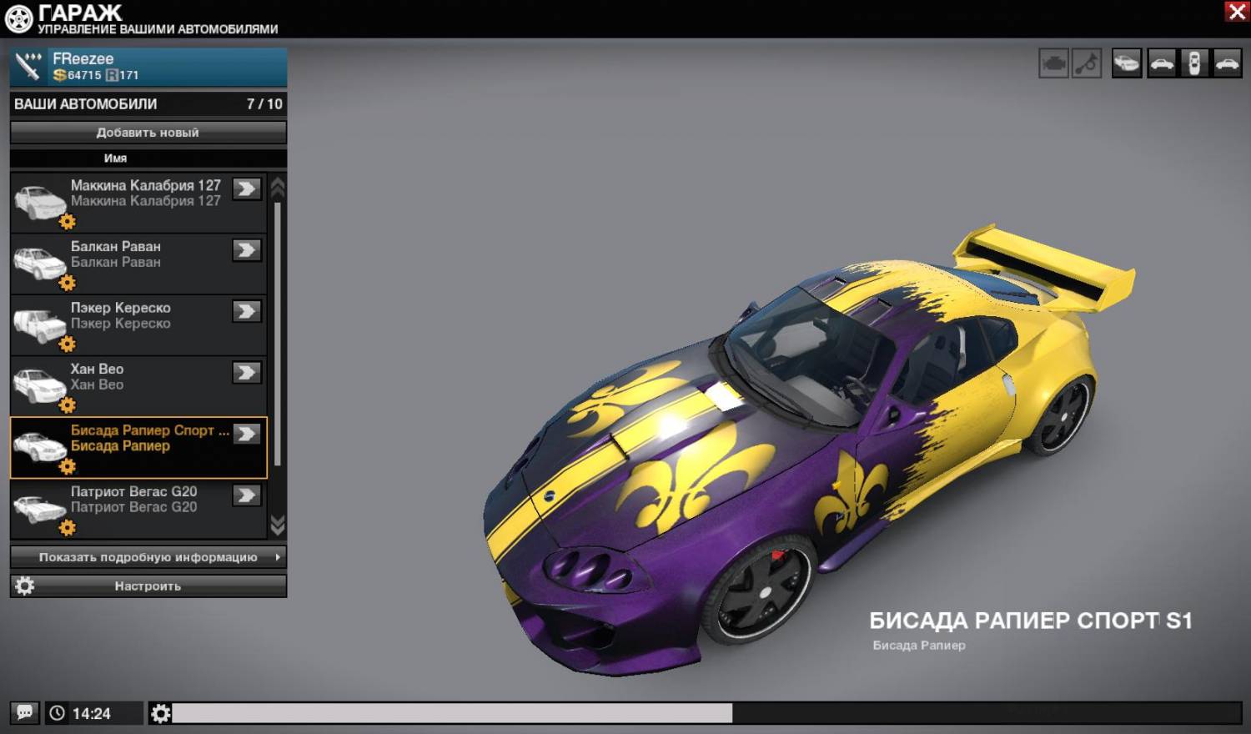Image resolution: width=1251 pixels, height=734 pixels.
Task: Select the last side-profile view icon
Action: [1228, 63]
